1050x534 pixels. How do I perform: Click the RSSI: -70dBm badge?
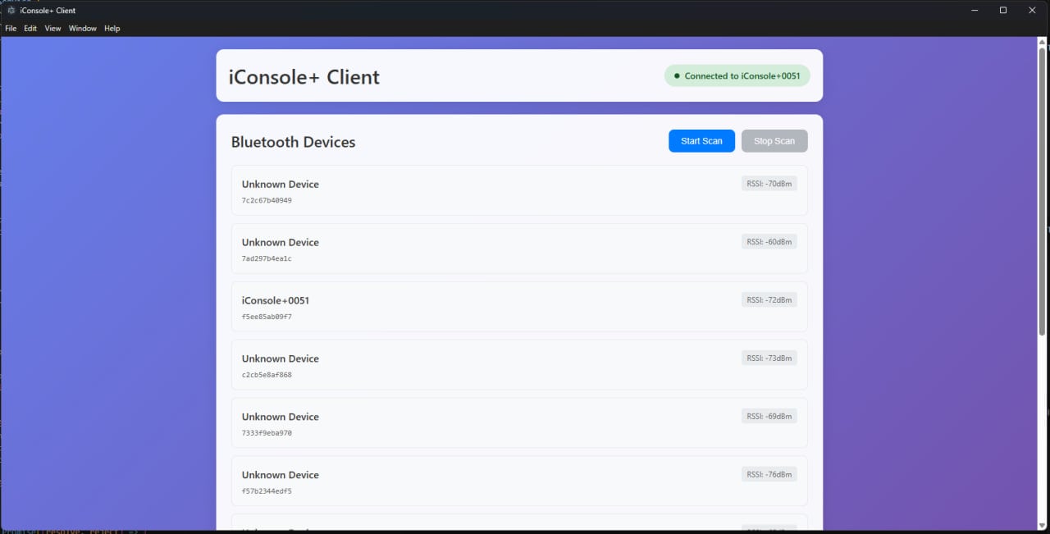[769, 184]
